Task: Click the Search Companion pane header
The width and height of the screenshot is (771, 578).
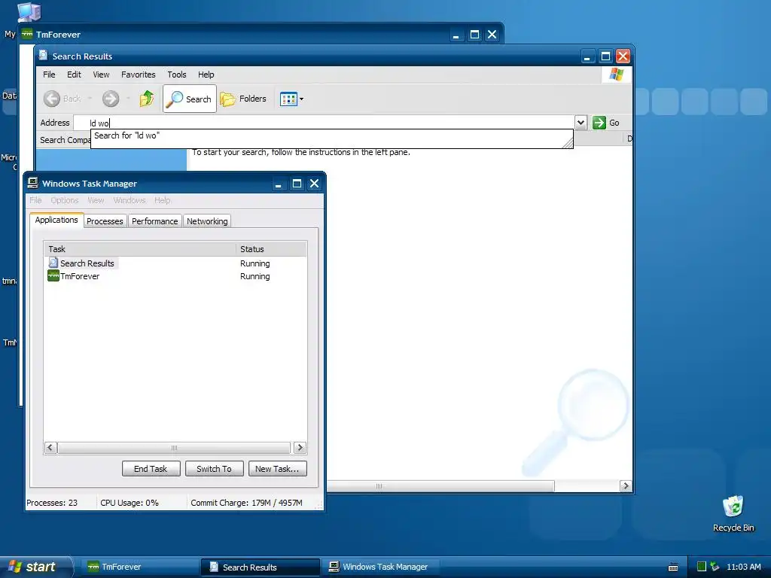Action: 65,140
